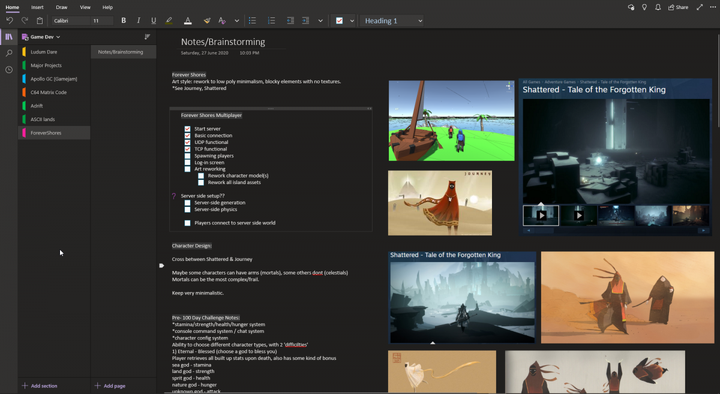This screenshot has width=720, height=394.
Task: Increase indent using the toolbar icon
Action: [x=305, y=20]
